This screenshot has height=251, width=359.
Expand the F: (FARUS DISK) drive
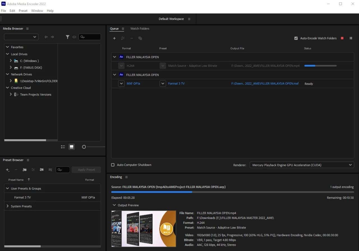pyautogui.click(x=11, y=67)
